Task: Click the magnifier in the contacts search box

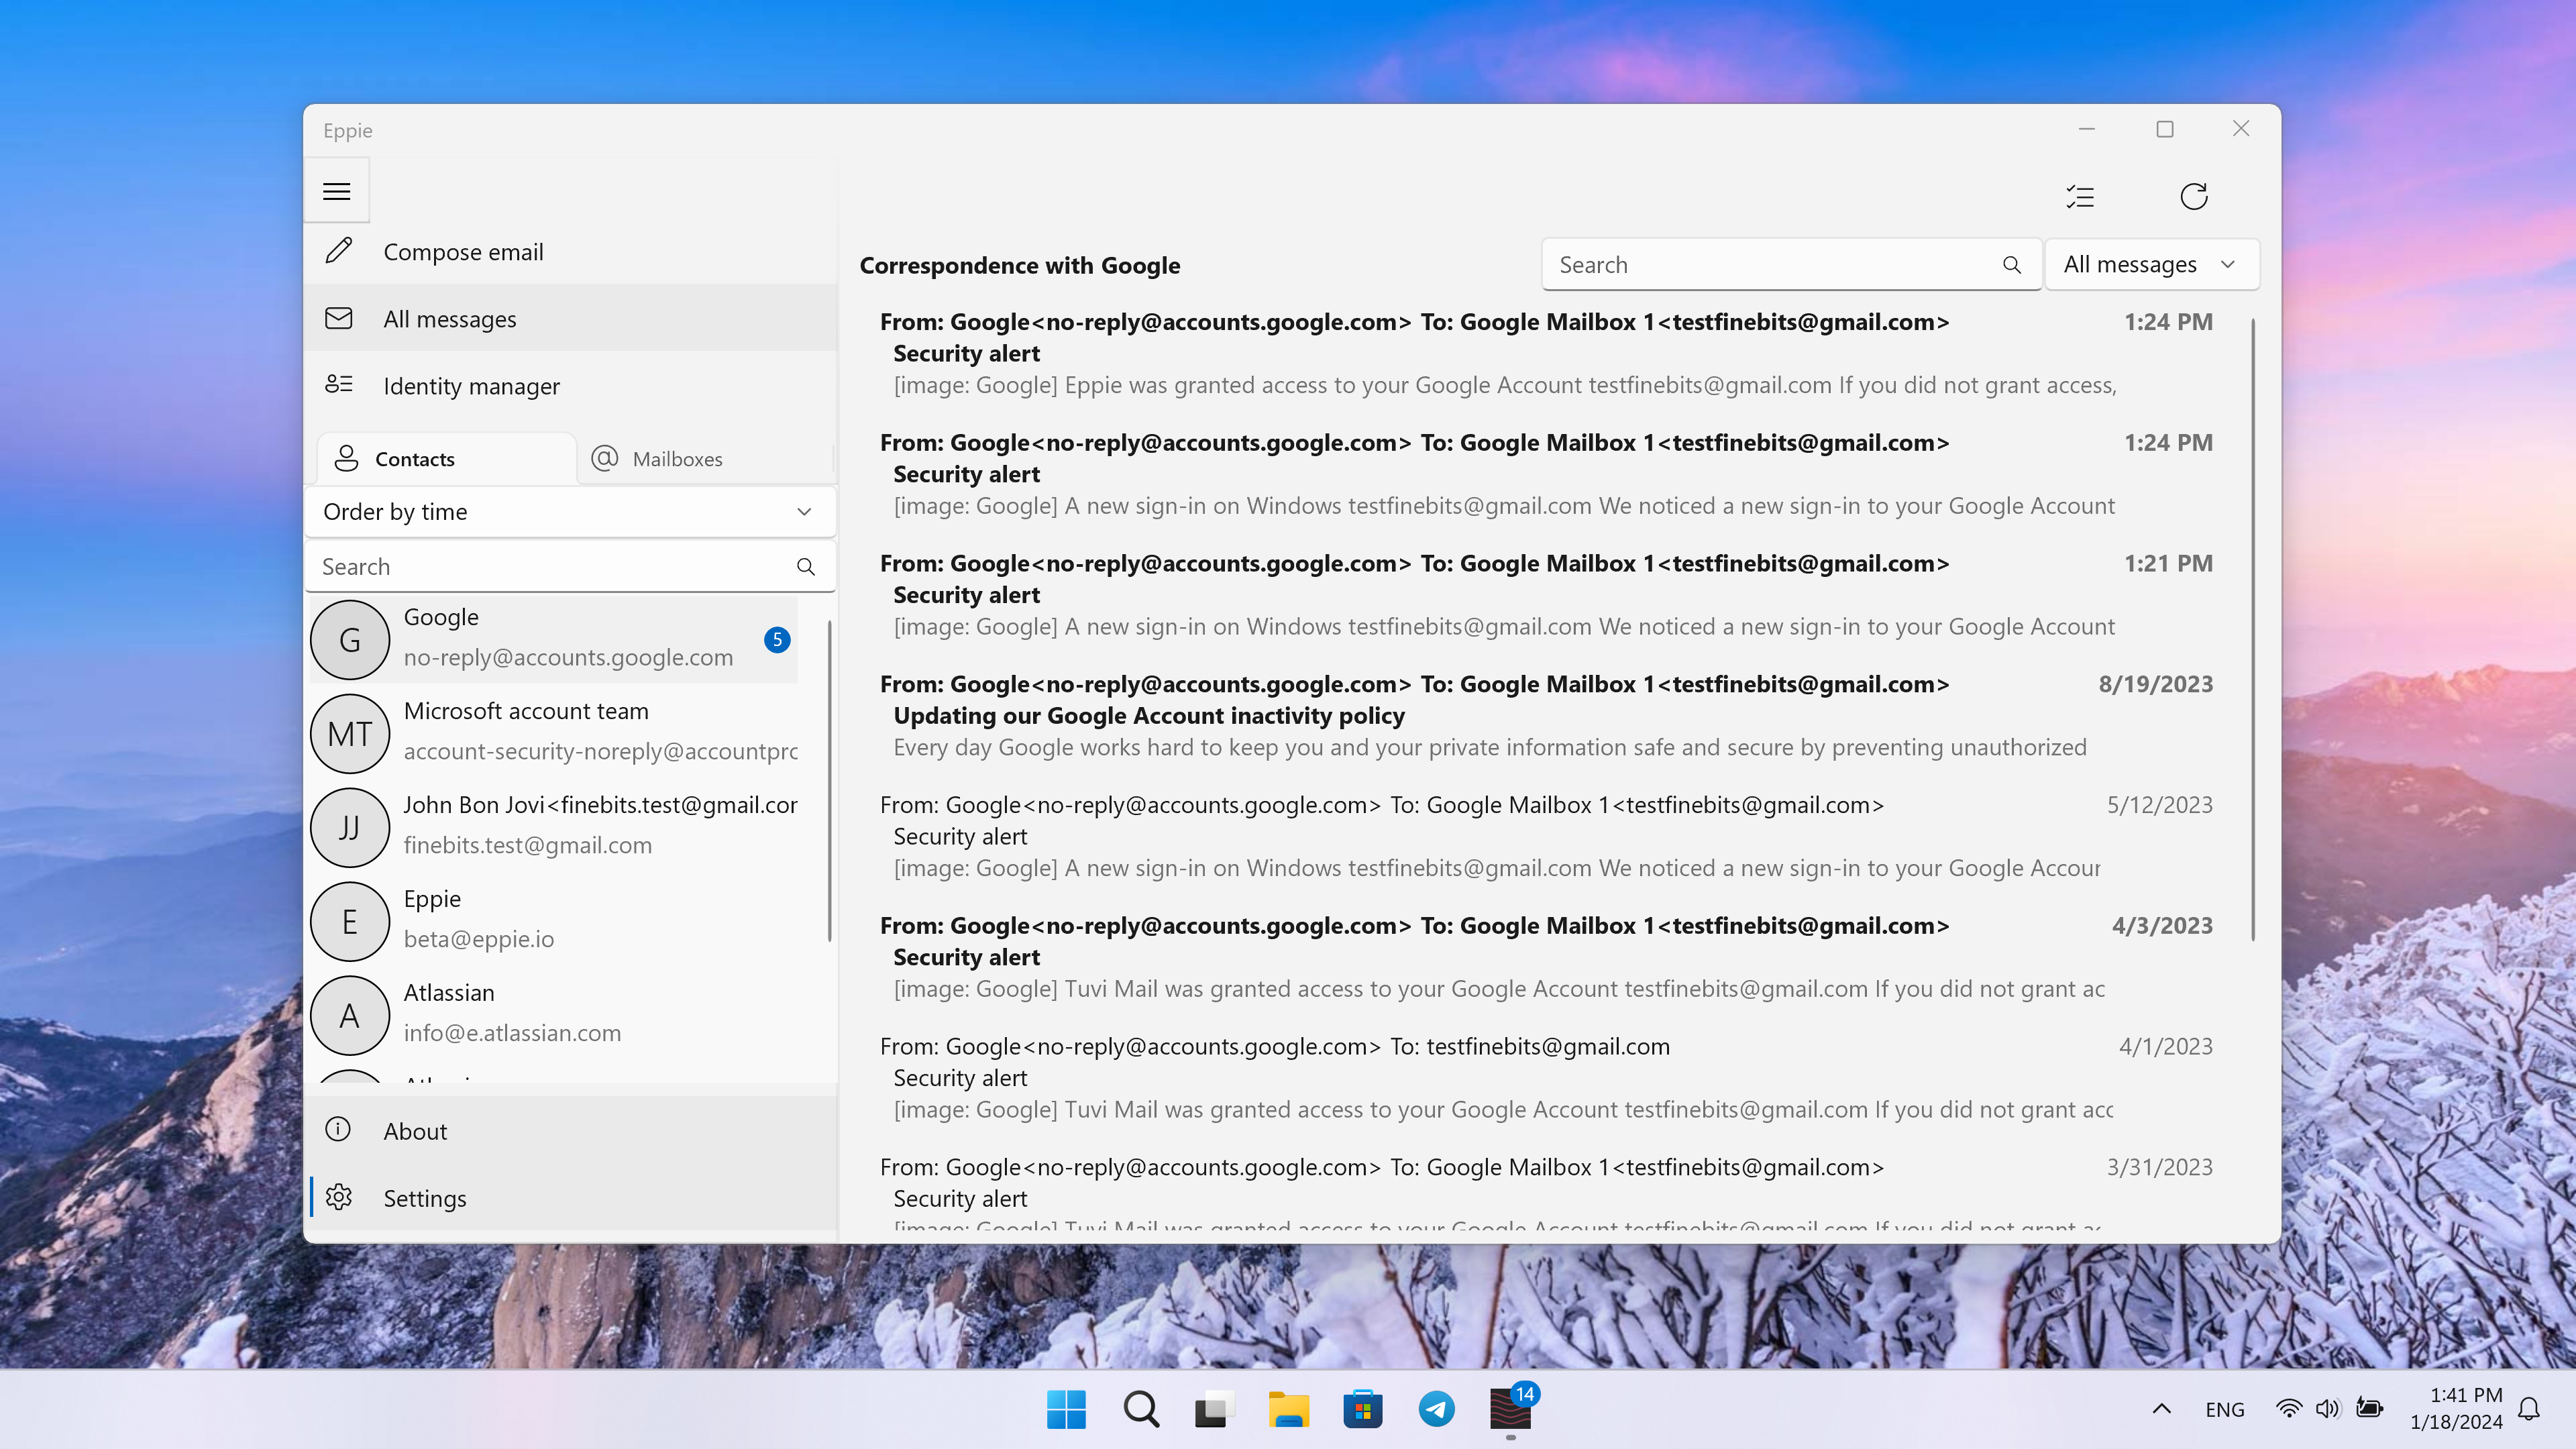Action: click(x=806, y=566)
